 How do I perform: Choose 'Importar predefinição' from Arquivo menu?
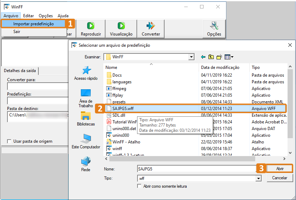(x=33, y=24)
